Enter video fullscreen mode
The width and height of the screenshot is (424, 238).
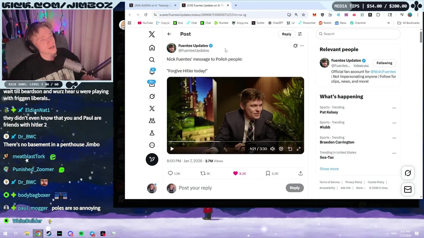(298, 149)
